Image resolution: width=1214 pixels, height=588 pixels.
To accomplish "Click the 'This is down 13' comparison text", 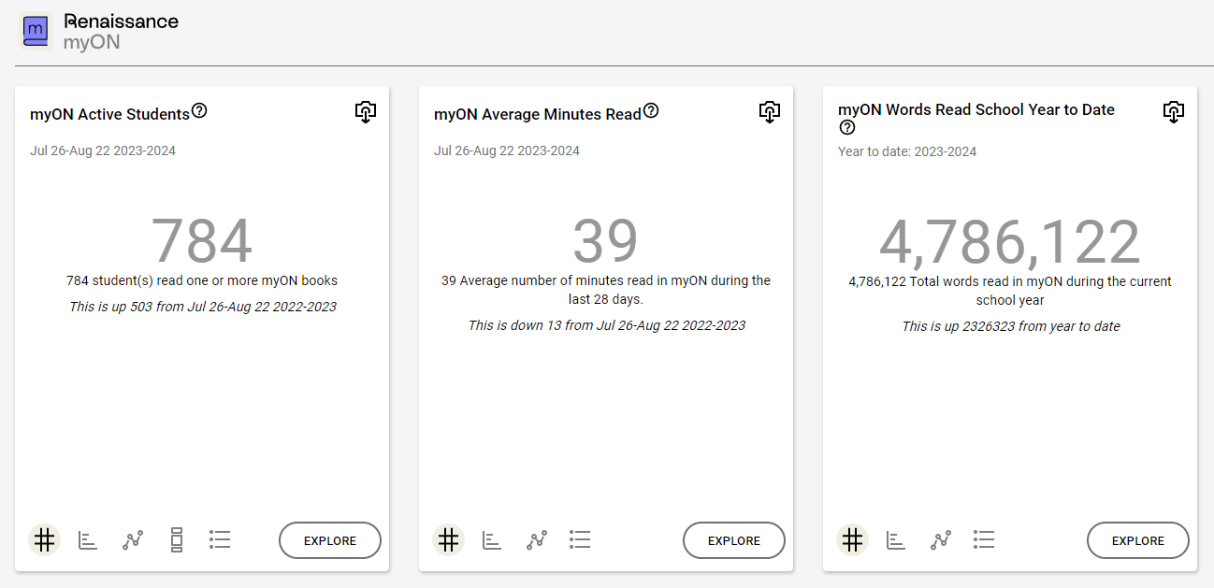I will point(607,325).
